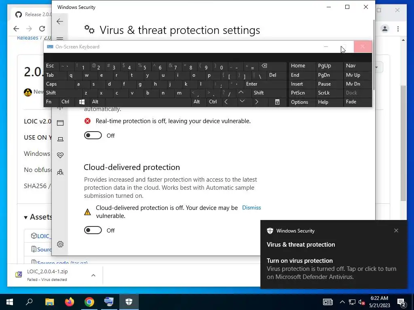Open Options on the On-Screen Keyboard
The image size is (414, 310).
(302, 102)
